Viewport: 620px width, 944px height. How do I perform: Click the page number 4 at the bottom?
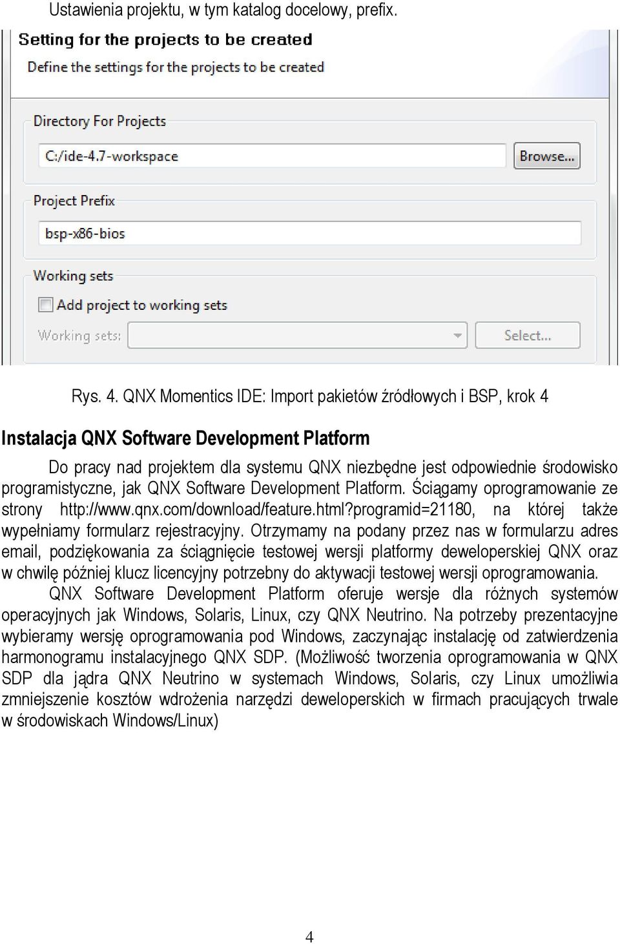tap(309, 936)
